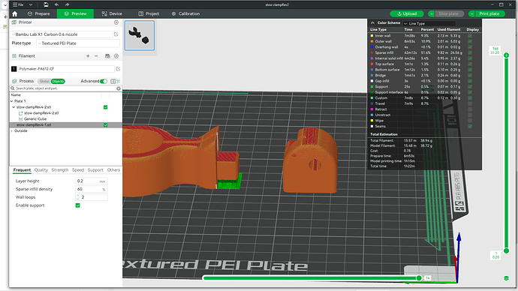This screenshot has height=291, width=518.
Task: Toggle the Enable support checkbox
Action: [x=77, y=205]
